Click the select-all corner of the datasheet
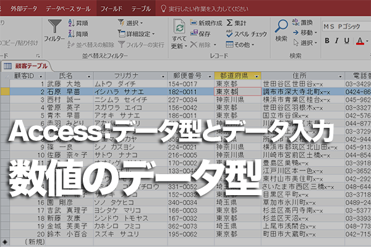This screenshot has height=247, width=371. click(x=5, y=76)
